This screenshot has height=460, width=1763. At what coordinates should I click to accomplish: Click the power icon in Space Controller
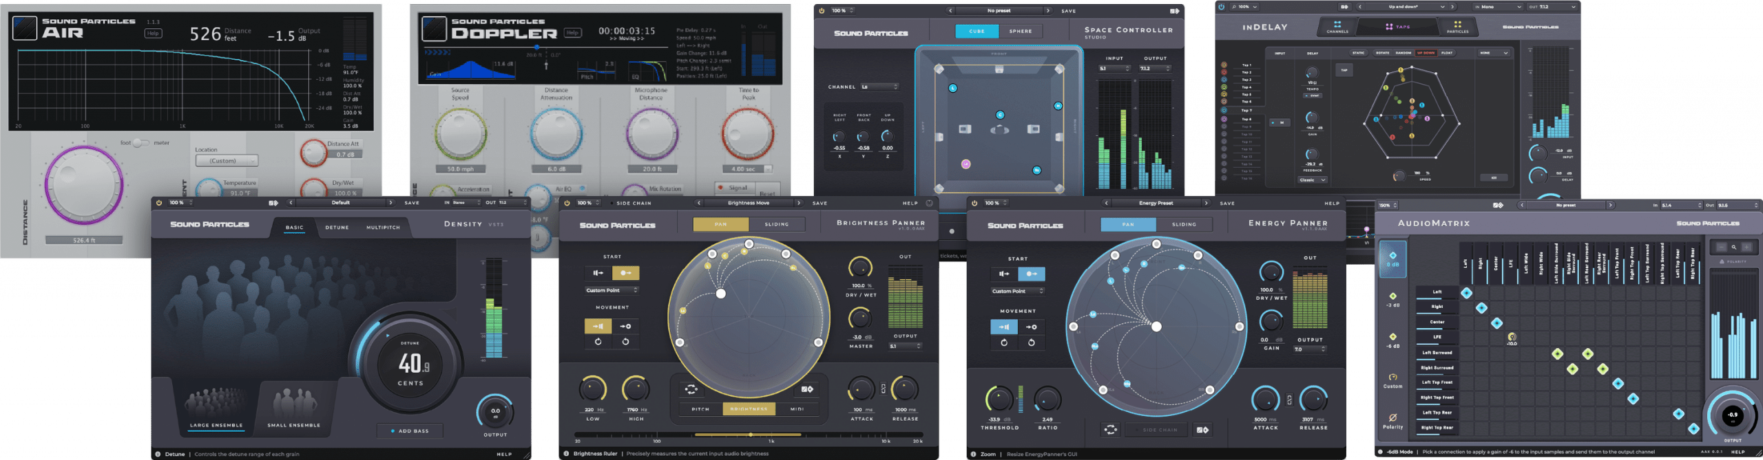[x=822, y=10]
